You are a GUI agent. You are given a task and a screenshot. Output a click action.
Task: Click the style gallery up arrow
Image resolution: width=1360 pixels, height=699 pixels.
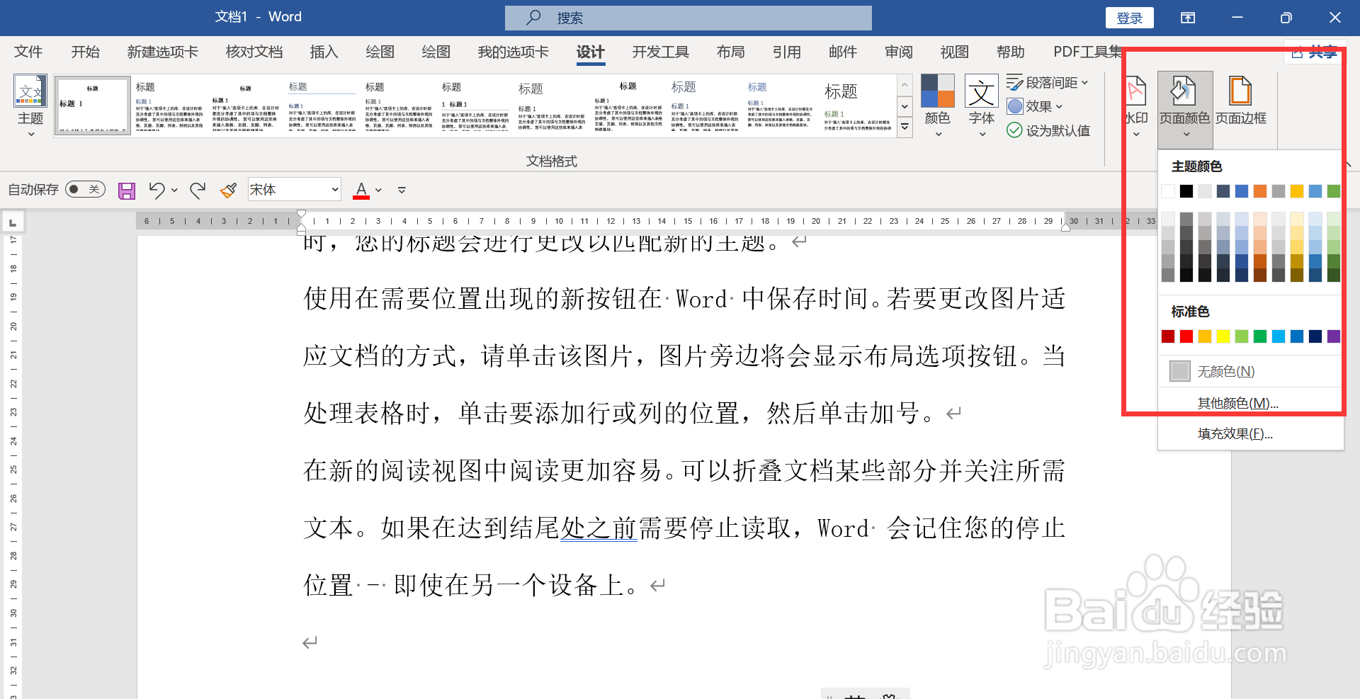[905, 85]
